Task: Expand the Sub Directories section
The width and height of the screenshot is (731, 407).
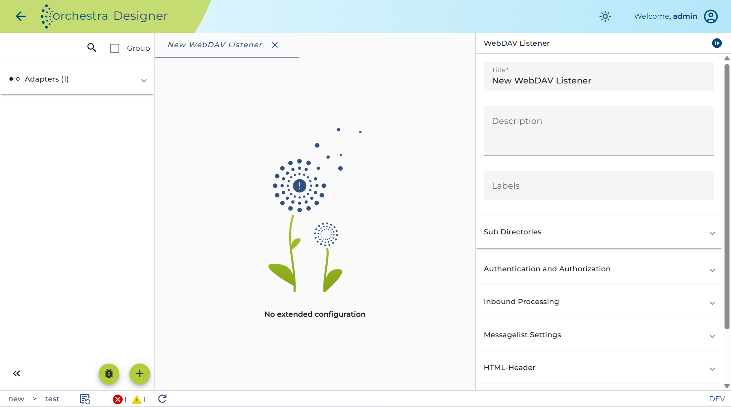Action: [599, 232]
